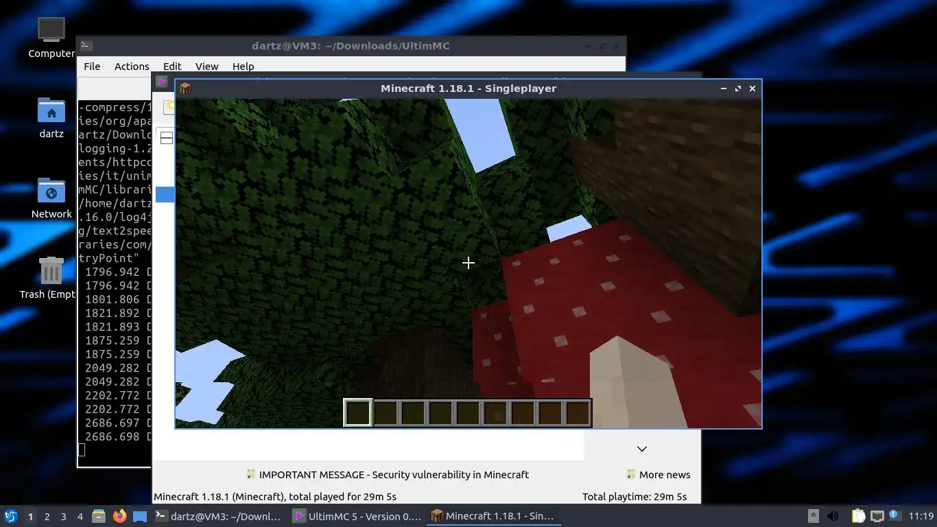Click the terminal line '2686.698'
This screenshot has height=527, width=937.
112,436
